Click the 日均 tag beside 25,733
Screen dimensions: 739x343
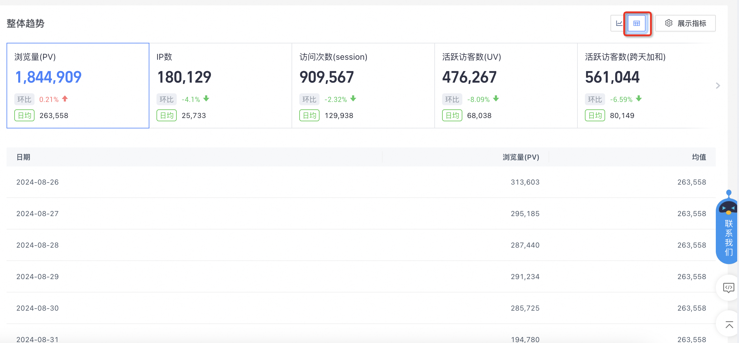167,115
